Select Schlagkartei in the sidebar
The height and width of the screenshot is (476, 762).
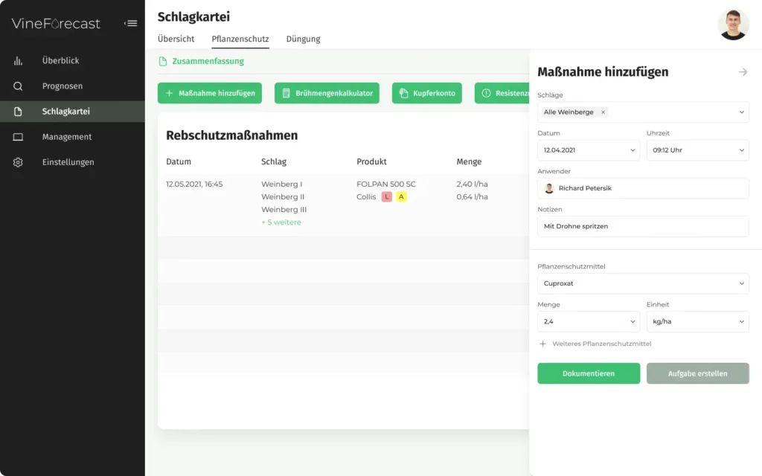(72, 112)
